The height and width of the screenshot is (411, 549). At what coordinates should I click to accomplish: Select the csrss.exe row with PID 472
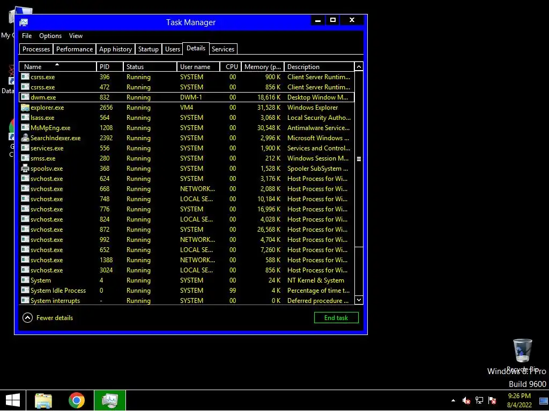click(x=187, y=87)
